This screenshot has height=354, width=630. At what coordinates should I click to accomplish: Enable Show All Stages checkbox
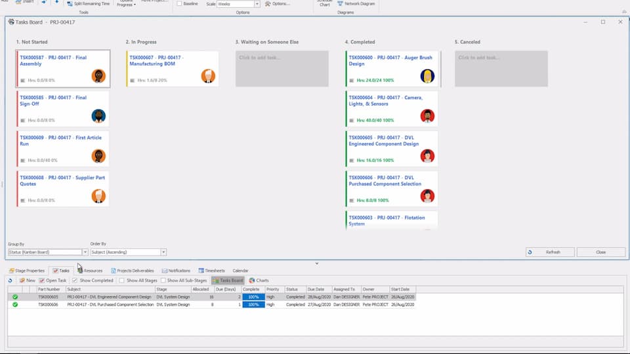121,281
